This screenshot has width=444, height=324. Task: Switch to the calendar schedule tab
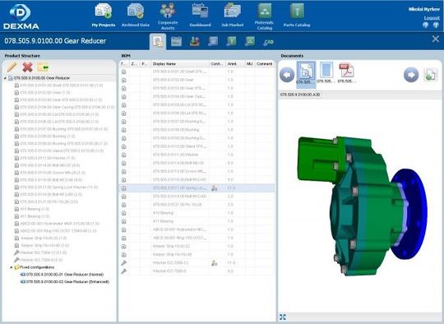tap(176, 42)
